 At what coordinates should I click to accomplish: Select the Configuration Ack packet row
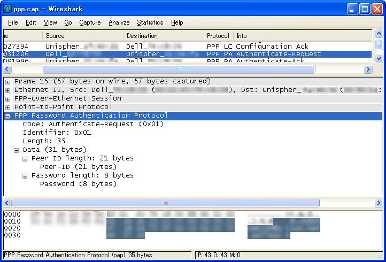point(187,47)
